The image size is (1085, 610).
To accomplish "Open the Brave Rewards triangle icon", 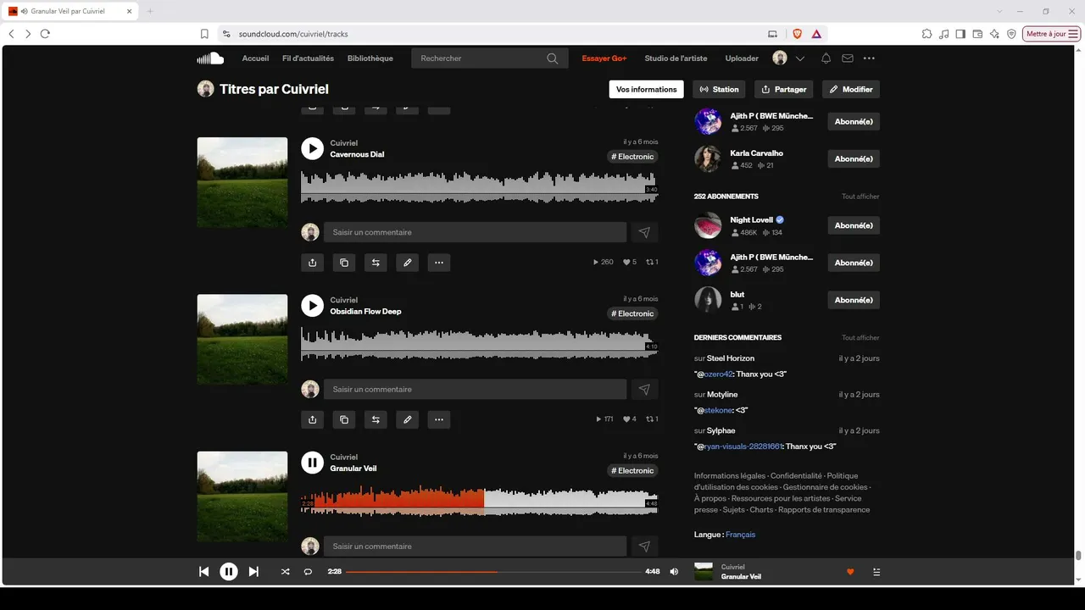I will 815,34.
